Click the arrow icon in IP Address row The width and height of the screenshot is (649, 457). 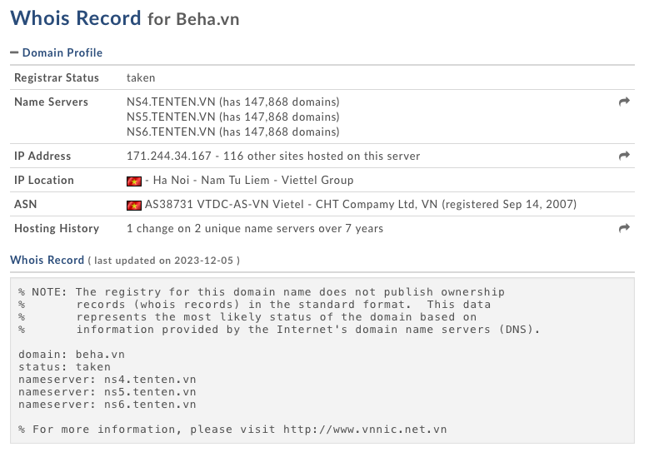pos(624,156)
